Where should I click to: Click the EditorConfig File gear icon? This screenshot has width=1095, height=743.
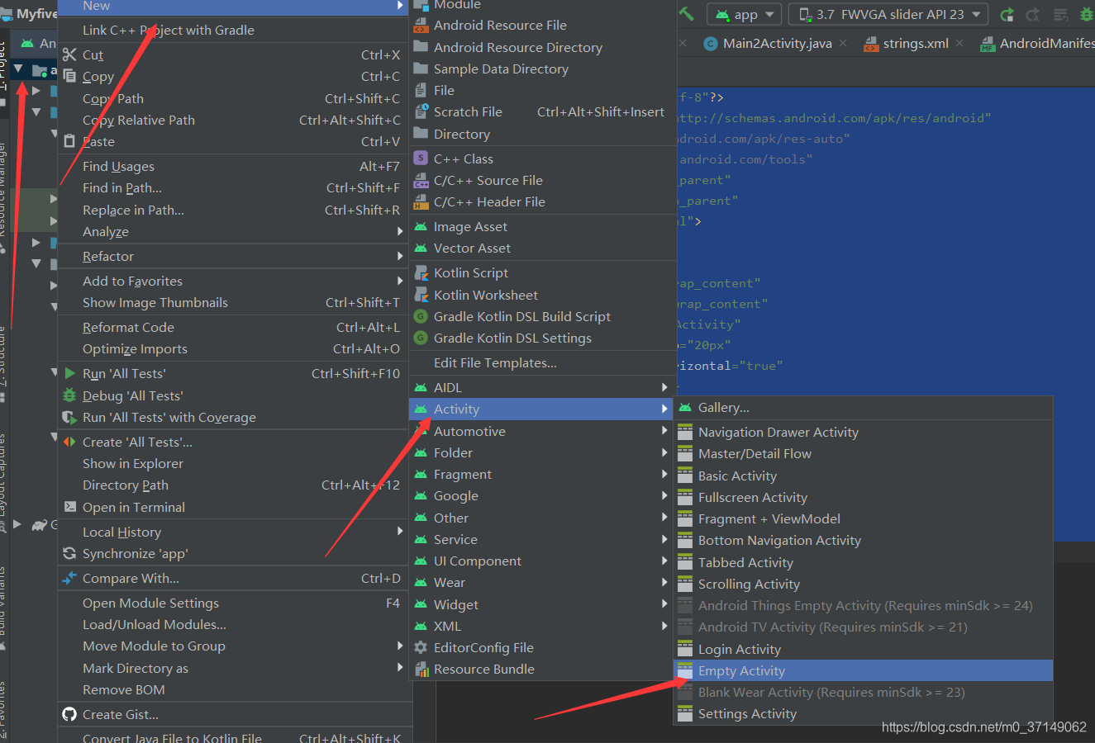421,647
